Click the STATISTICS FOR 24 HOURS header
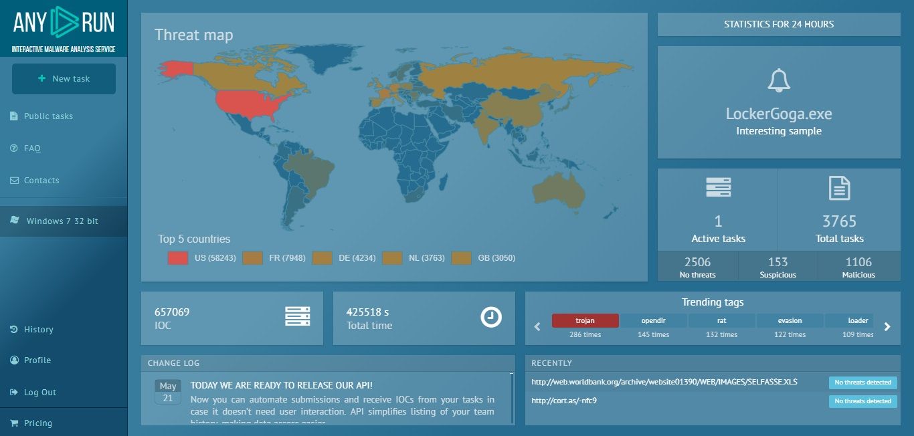This screenshot has height=436, width=914. [779, 24]
